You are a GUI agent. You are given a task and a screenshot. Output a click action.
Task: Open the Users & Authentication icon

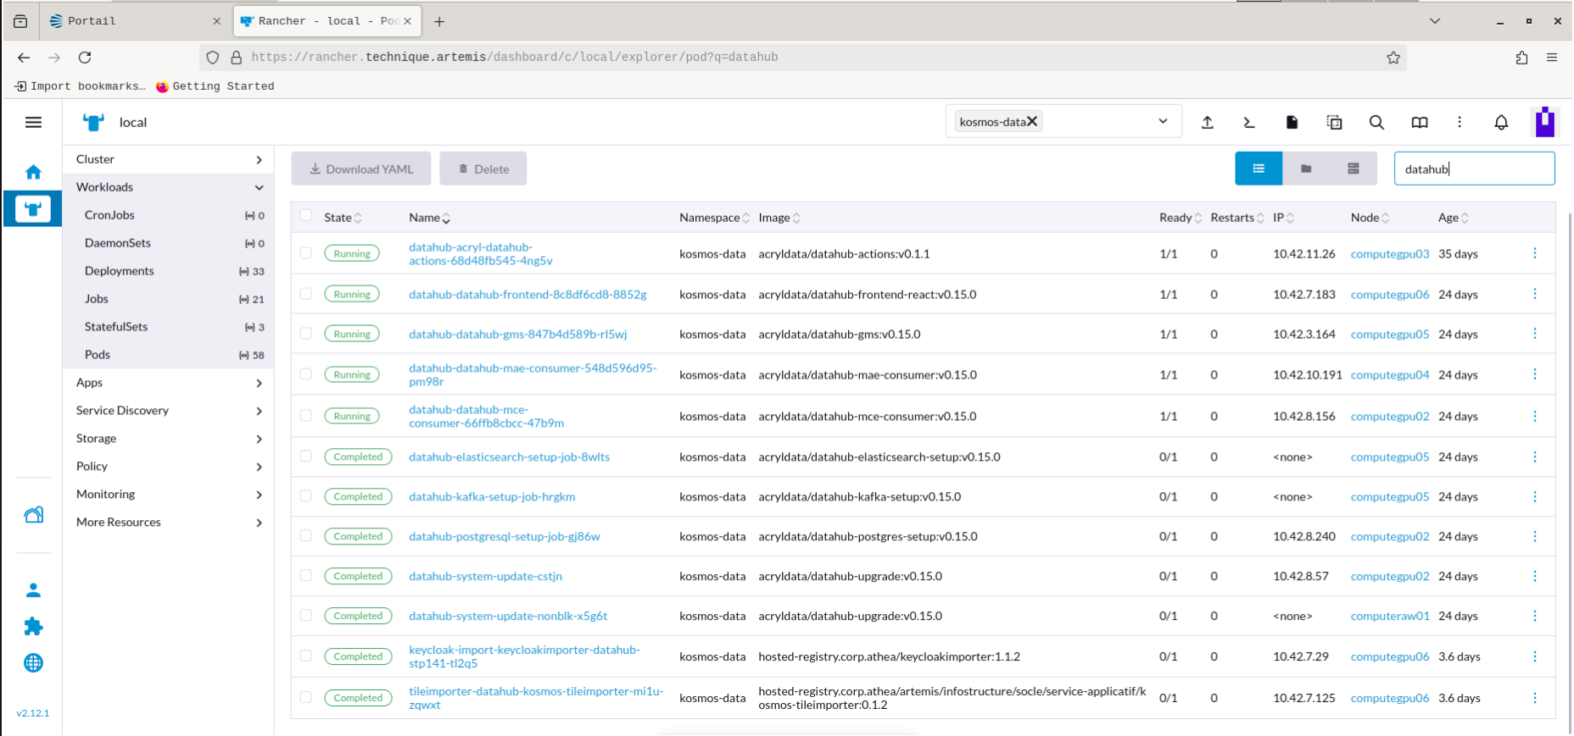pyautogui.click(x=33, y=590)
